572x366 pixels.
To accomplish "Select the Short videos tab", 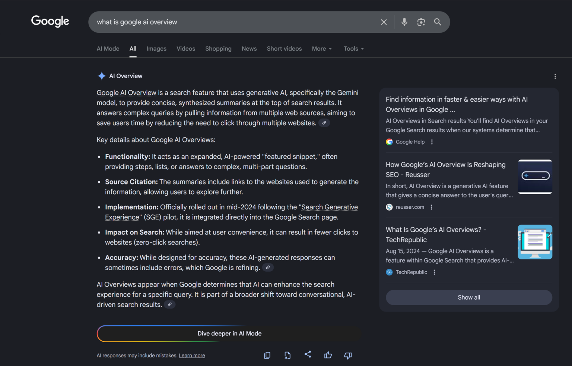I will point(284,49).
